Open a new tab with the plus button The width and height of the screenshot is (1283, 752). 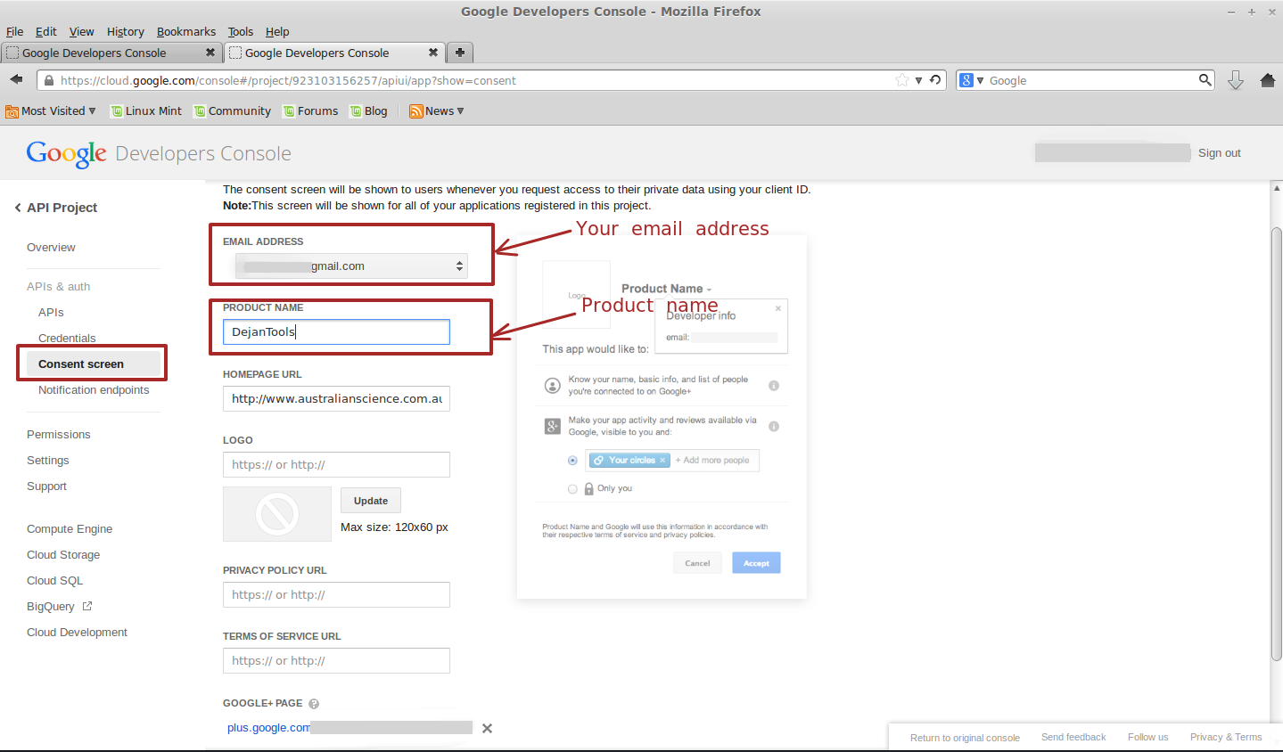pyautogui.click(x=460, y=53)
